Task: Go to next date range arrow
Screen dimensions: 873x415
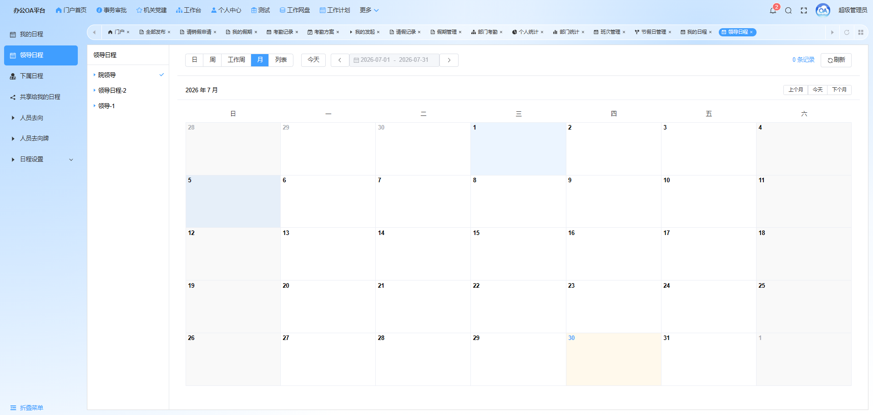Action: [449, 60]
